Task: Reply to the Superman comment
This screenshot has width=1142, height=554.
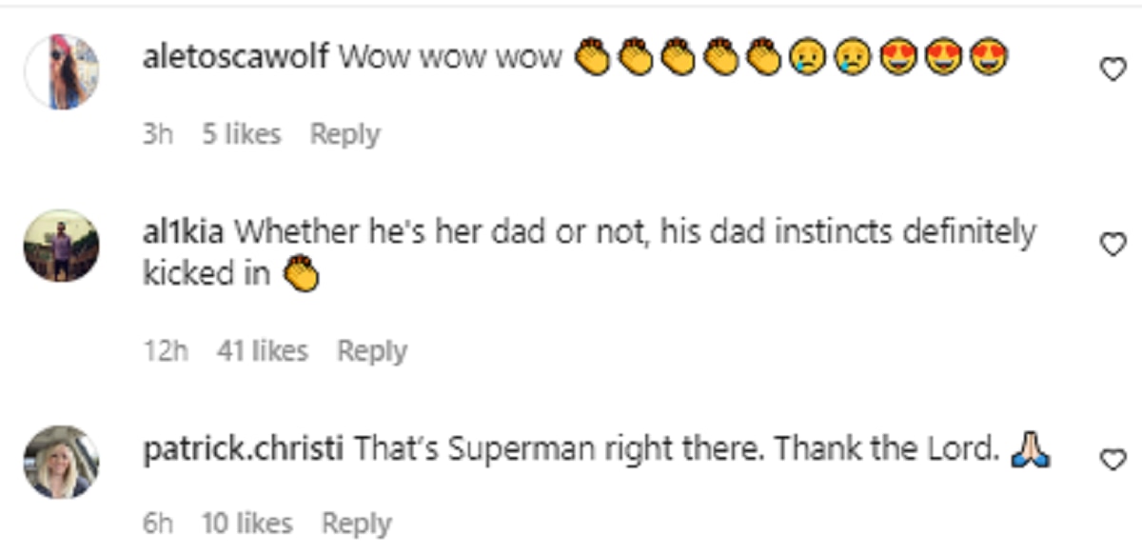Action: pyautogui.click(x=356, y=523)
